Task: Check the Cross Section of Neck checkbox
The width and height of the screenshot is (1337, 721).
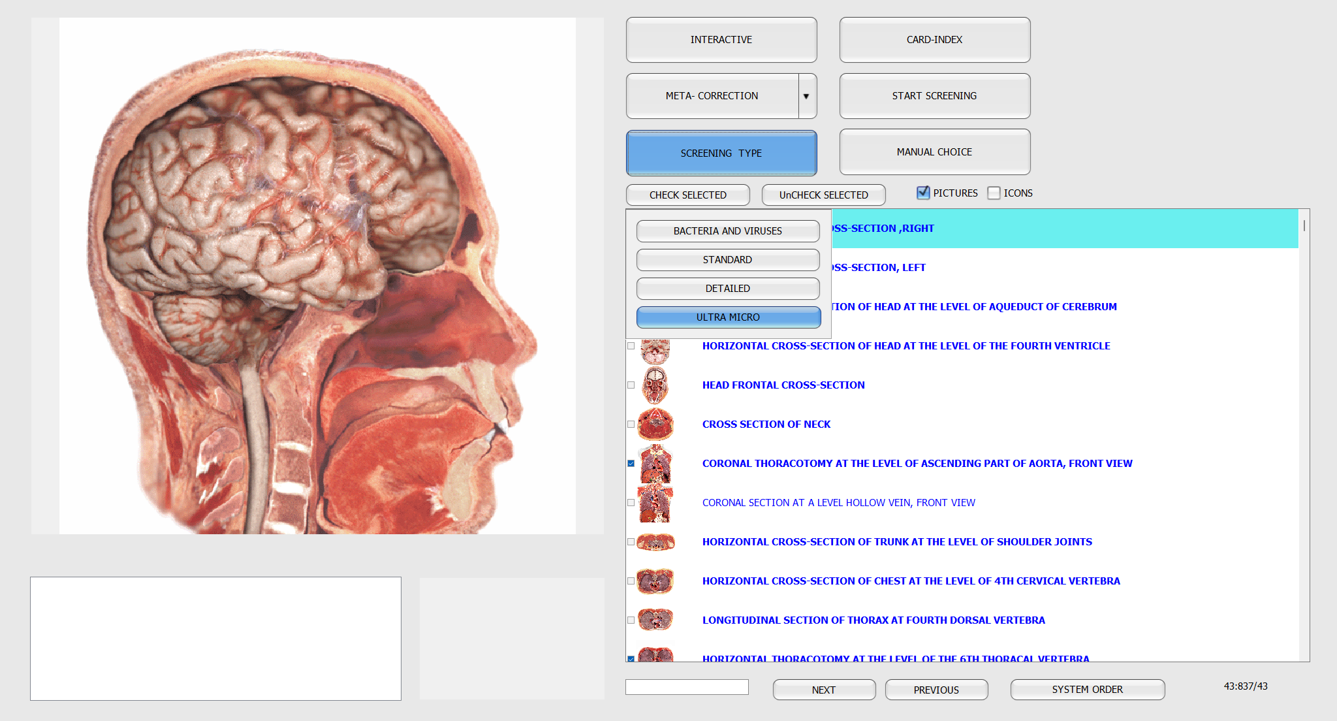Action: 631,425
